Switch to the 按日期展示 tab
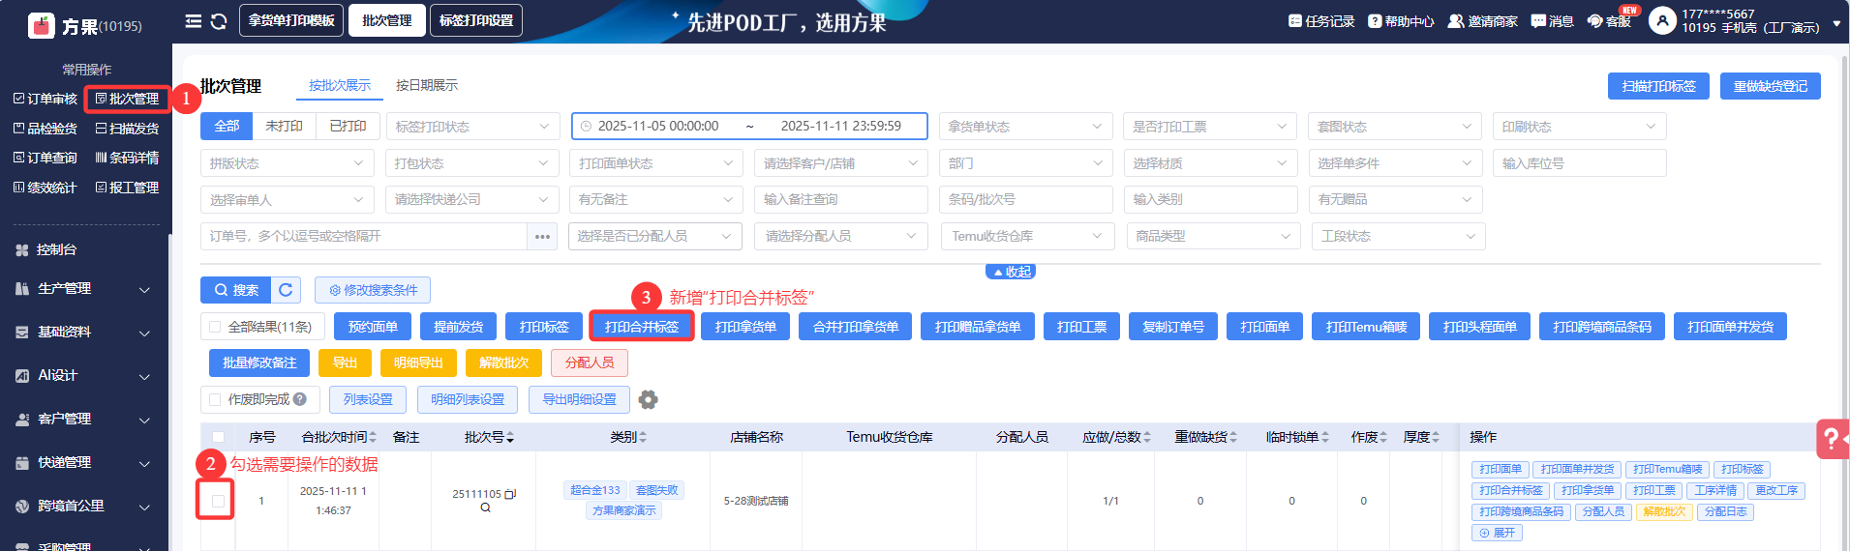This screenshot has width=1850, height=551. [x=426, y=85]
